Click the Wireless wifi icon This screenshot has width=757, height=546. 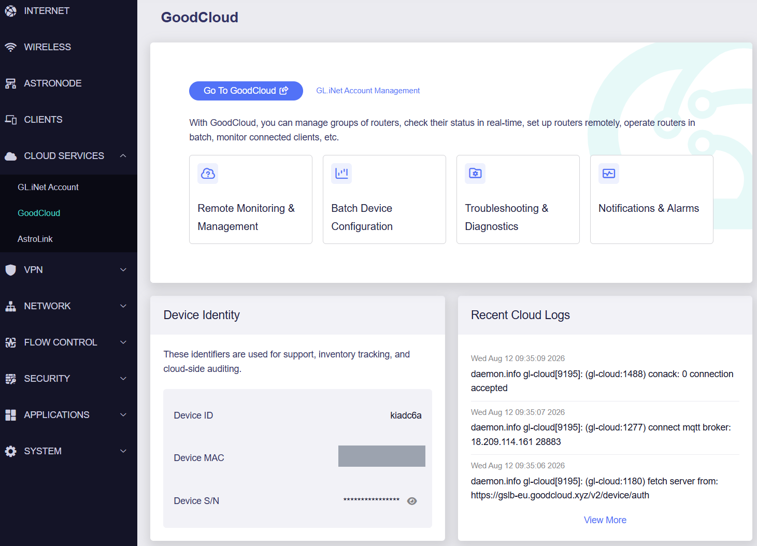[10, 47]
